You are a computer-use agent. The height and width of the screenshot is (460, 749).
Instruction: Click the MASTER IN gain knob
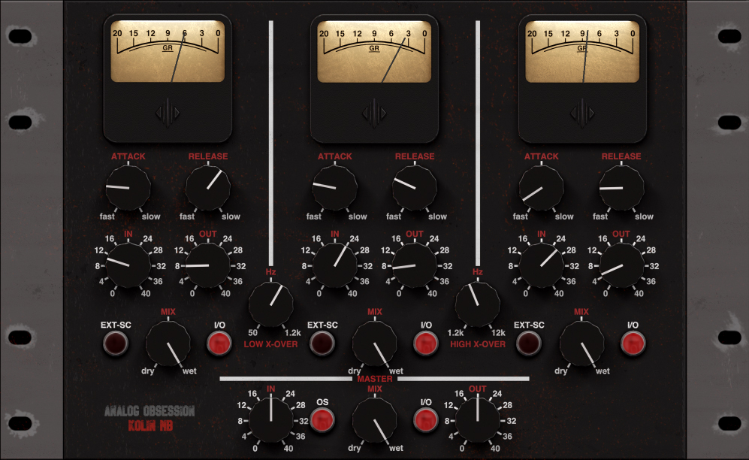click(271, 420)
